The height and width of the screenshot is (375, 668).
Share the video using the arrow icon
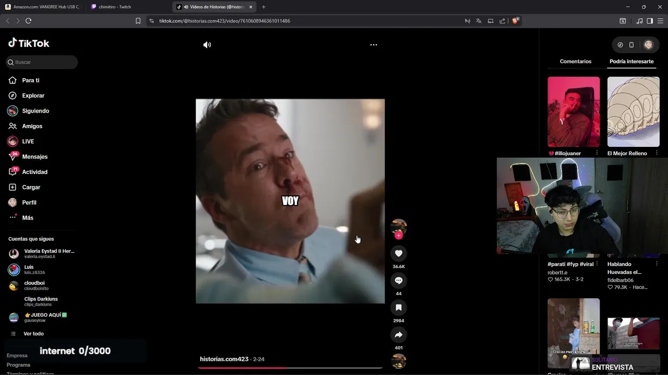click(399, 334)
